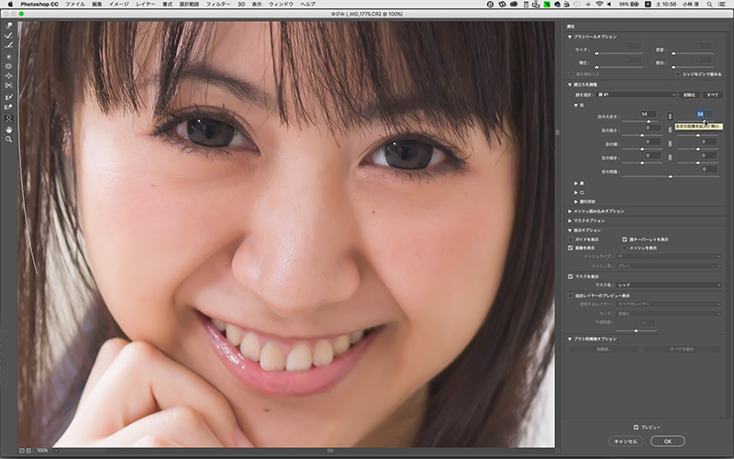Select the Smooth tool
The width and height of the screenshot is (734, 459).
point(8,45)
